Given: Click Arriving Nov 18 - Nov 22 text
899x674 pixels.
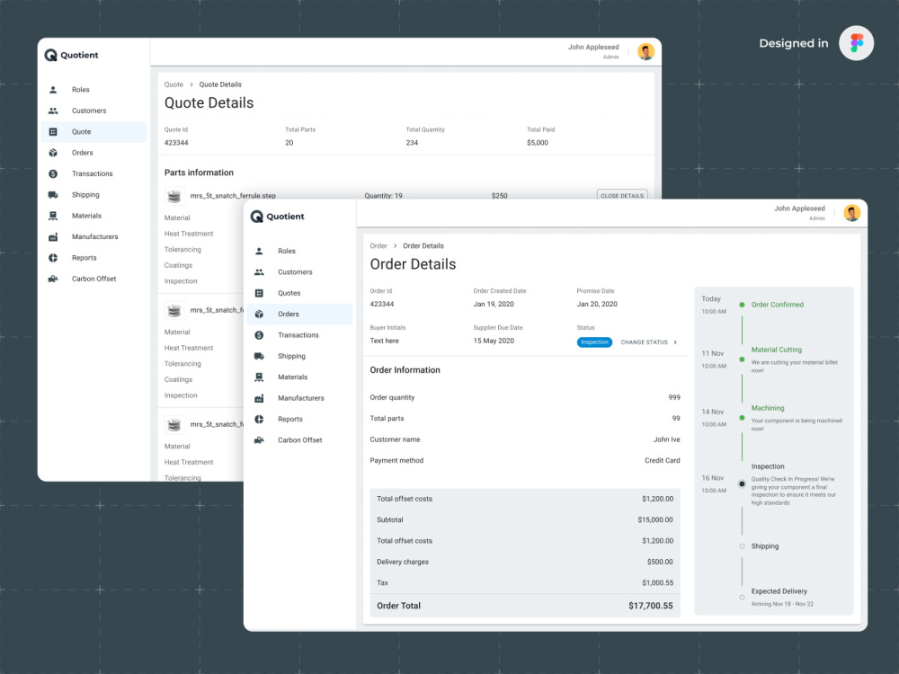Looking at the screenshot, I should click(782, 604).
